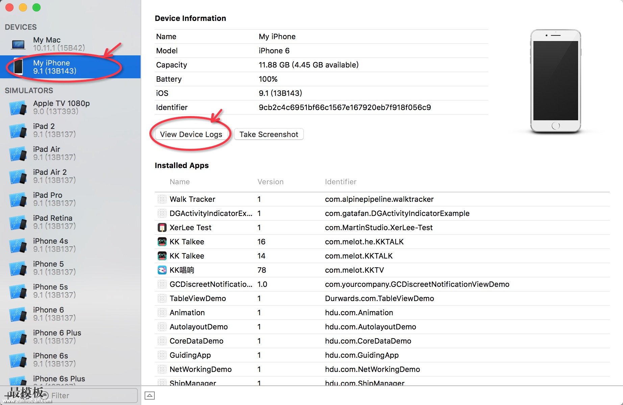Click the My iPhone device icon in sidebar
623x405 pixels.
18,66
